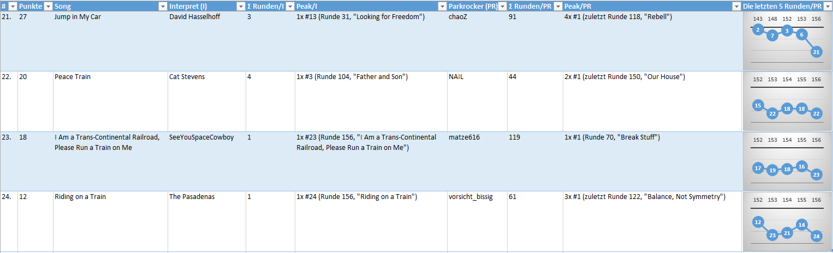Select the cell "Jump in My Car"
Image resolution: width=833 pixels, height=253 pixels.
[110, 41]
